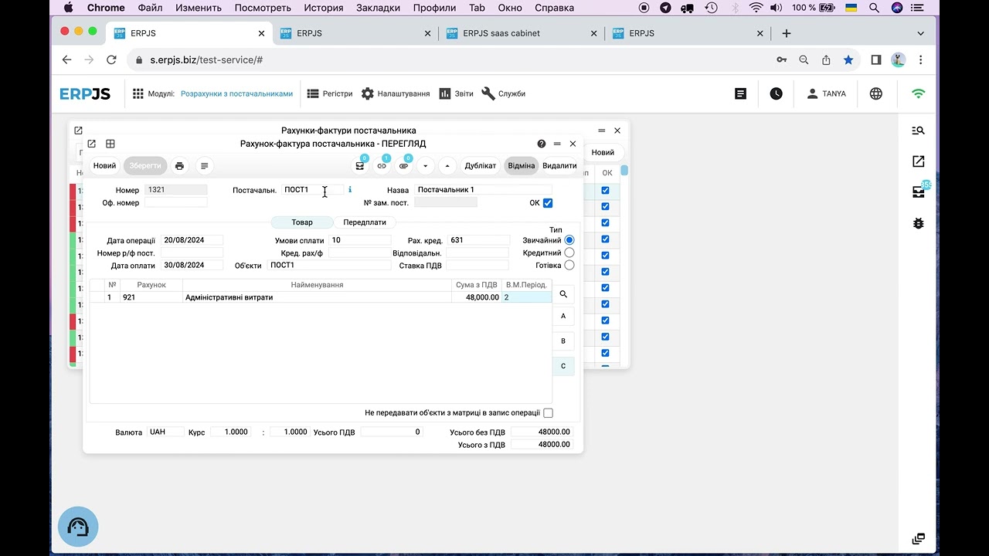Click the magnifier search button beside the table

click(563, 294)
